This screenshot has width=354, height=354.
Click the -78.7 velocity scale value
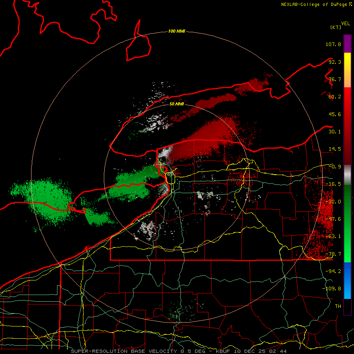333,254
